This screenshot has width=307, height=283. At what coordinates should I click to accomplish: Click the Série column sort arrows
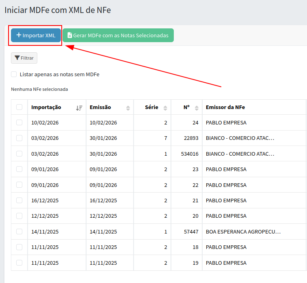pyautogui.click(x=165, y=107)
